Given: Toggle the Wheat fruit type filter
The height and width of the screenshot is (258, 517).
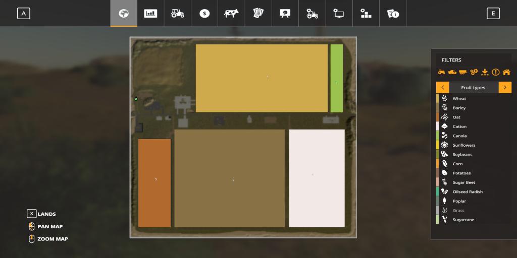Looking at the screenshot, I should (x=459, y=99).
